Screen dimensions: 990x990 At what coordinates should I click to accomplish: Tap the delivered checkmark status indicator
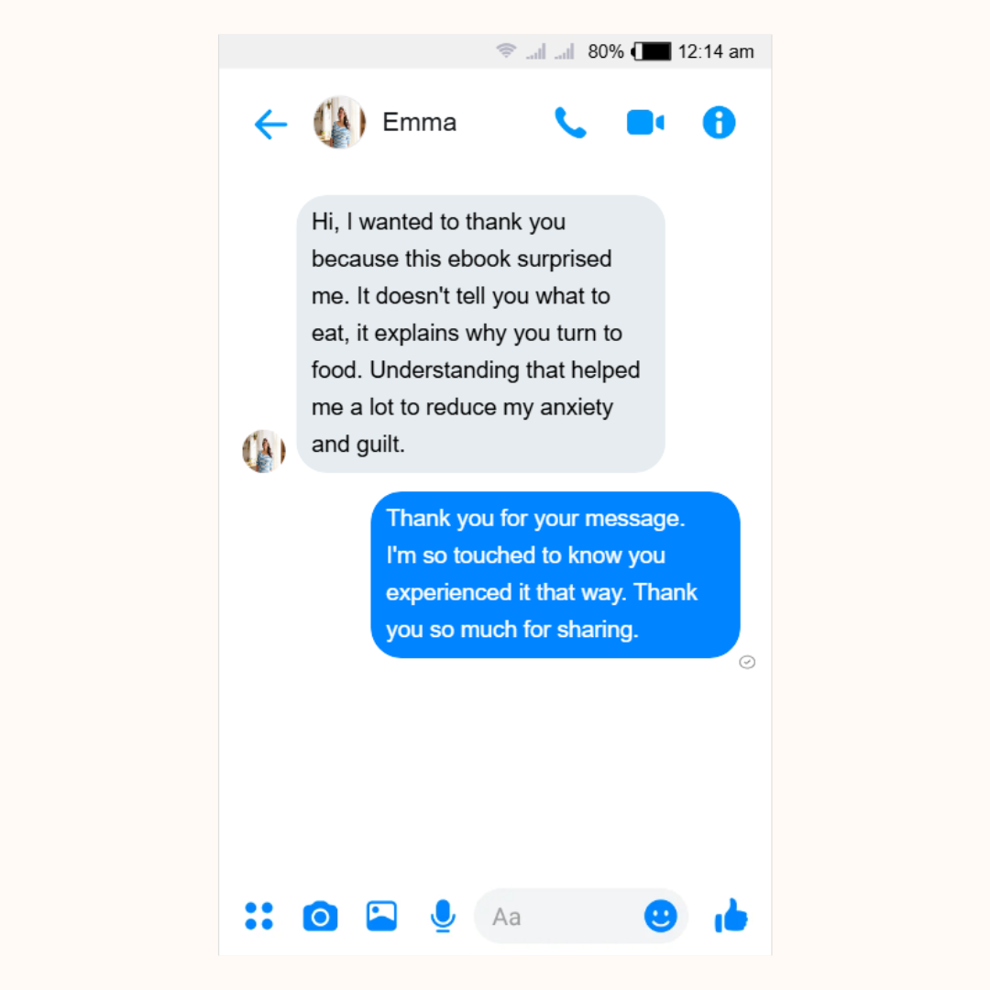(747, 662)
